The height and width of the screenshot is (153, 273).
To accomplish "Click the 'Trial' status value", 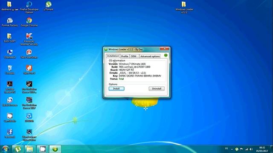I will 121,79.
